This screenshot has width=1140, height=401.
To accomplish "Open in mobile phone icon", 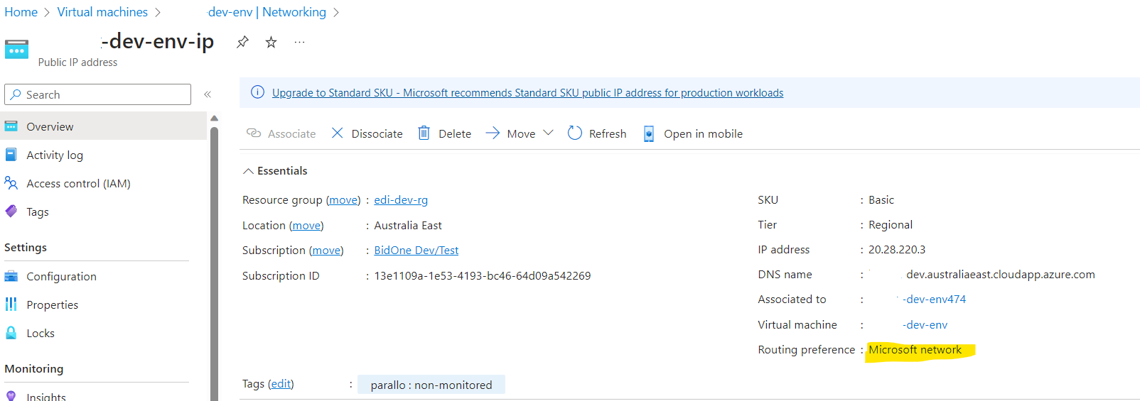I will [649, 133].
